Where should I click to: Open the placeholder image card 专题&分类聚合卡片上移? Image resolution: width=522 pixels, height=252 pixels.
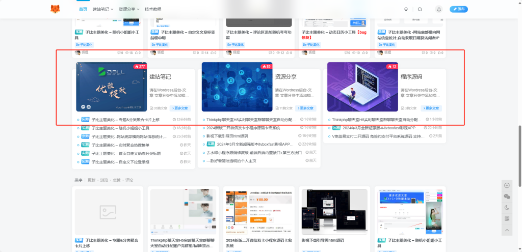(108, 212)
